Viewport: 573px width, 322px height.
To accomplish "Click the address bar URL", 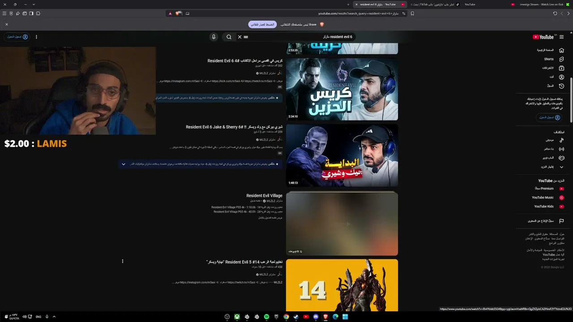I will tap(358, 13).
